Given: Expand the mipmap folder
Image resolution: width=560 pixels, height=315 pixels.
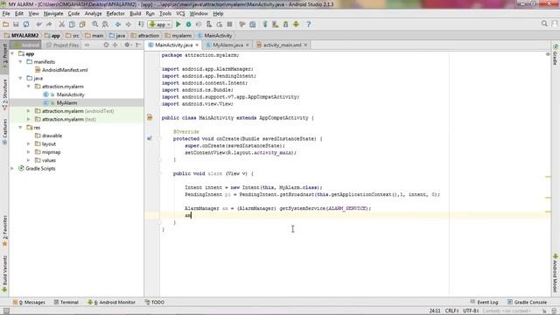Looking at the screenshot, I should (29, 152).
